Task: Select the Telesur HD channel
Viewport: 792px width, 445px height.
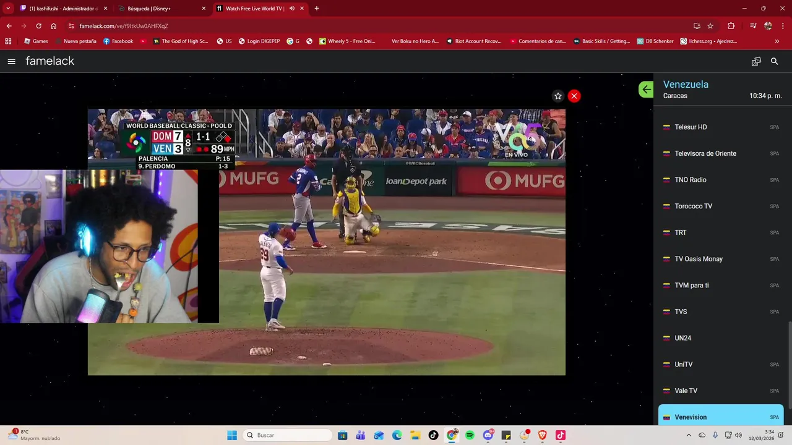Action: (x=721, y=127)
